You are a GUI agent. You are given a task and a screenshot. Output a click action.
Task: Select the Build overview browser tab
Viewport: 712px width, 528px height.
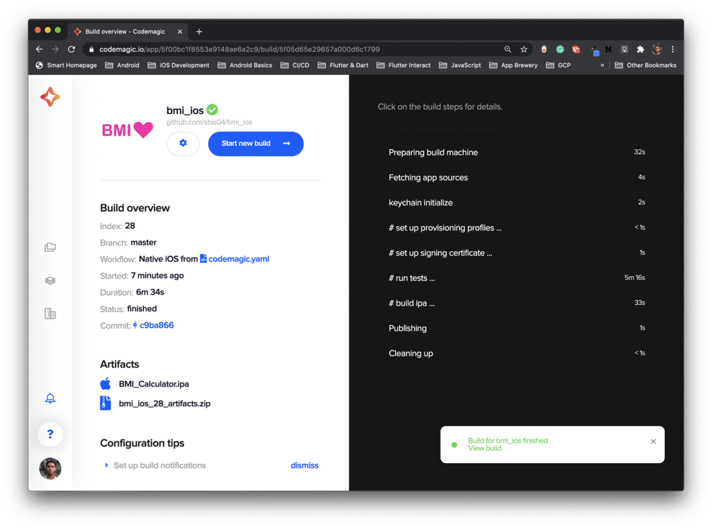click(x=128, y=32)
